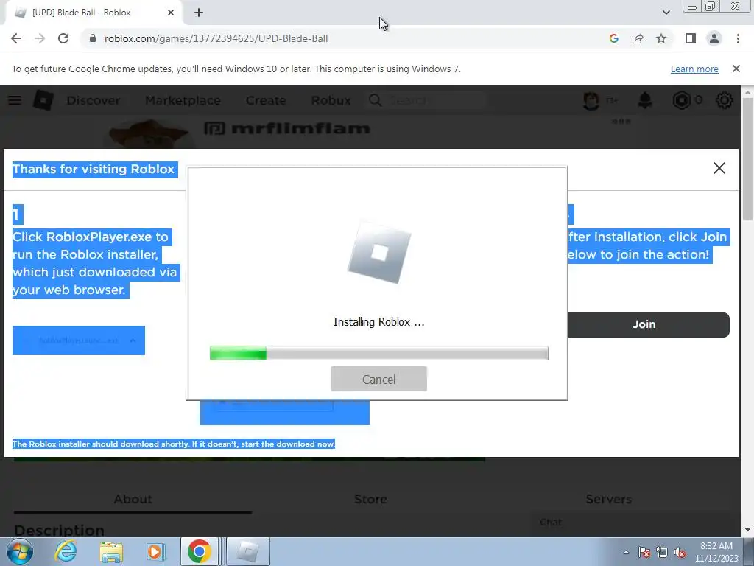Close the Thanks for visiting Roblox dialog

(719, 168)
